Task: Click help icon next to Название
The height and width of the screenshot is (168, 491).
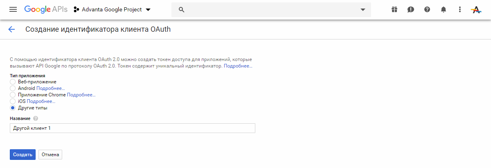Action: (x=36, y=118)
